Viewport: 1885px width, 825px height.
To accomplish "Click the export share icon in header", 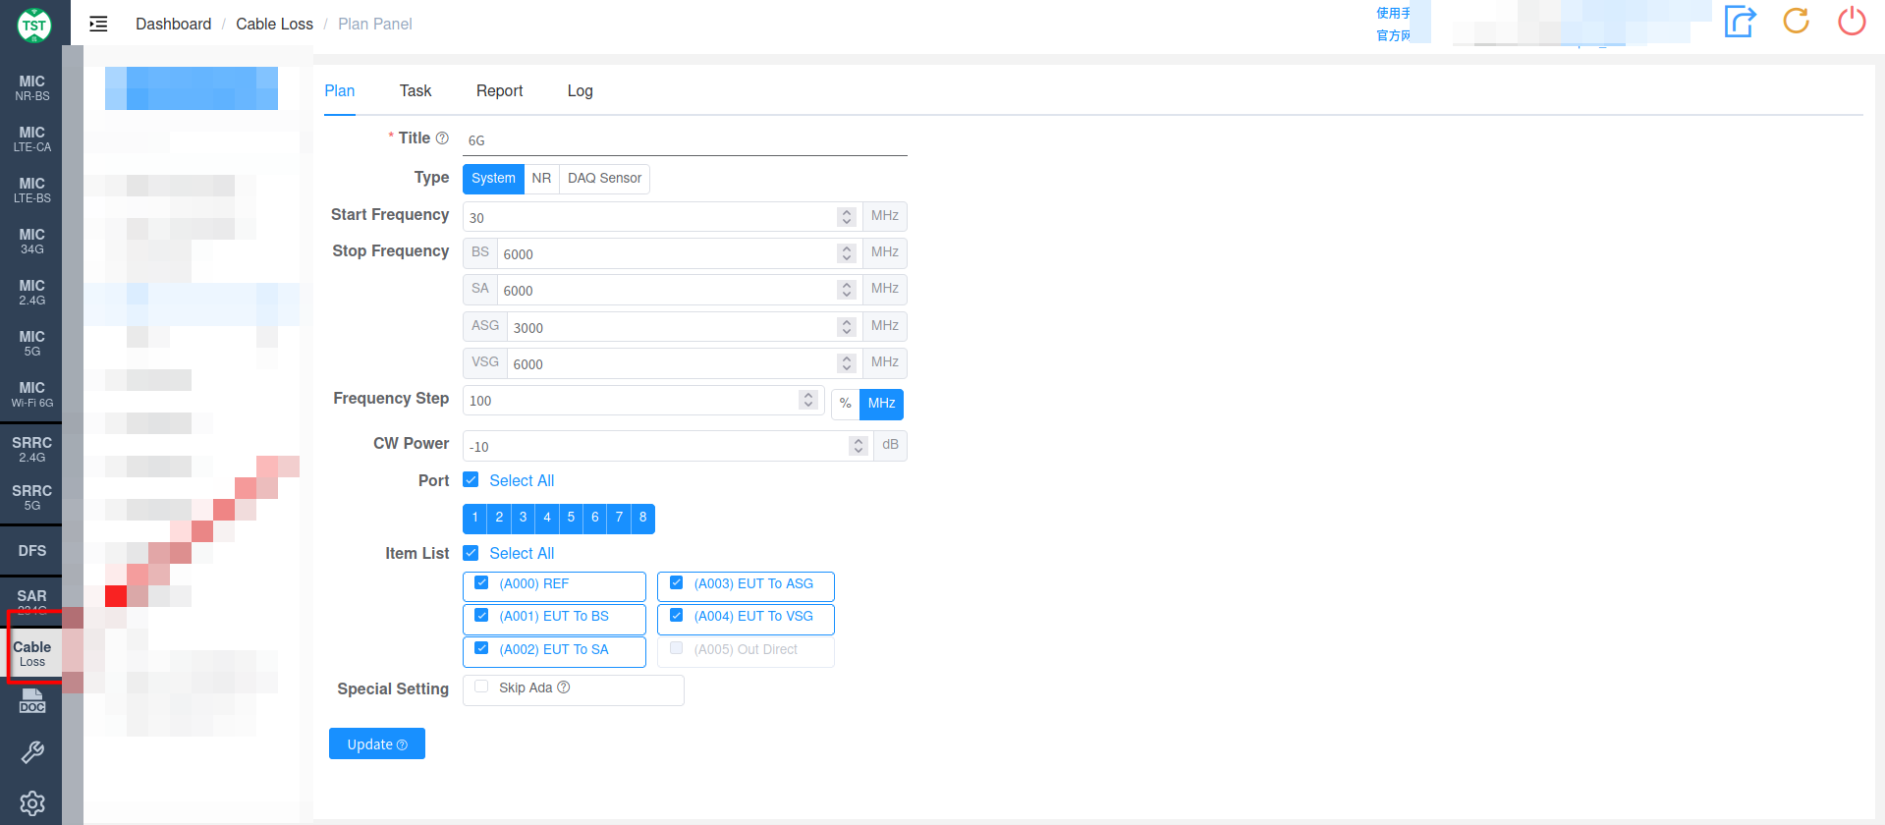I will pos(1740,21).
